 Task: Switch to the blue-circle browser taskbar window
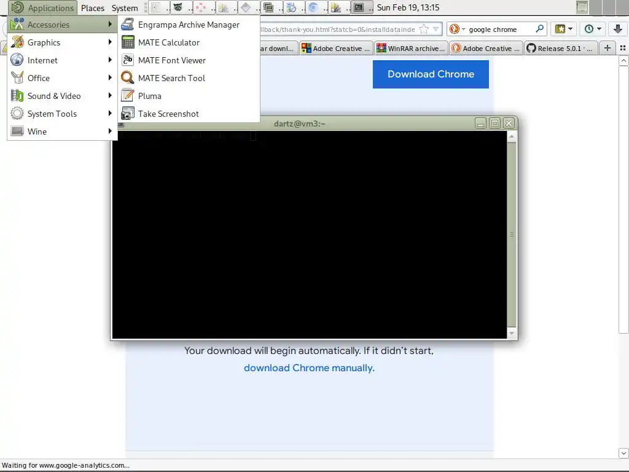click(x=317, y=7)
